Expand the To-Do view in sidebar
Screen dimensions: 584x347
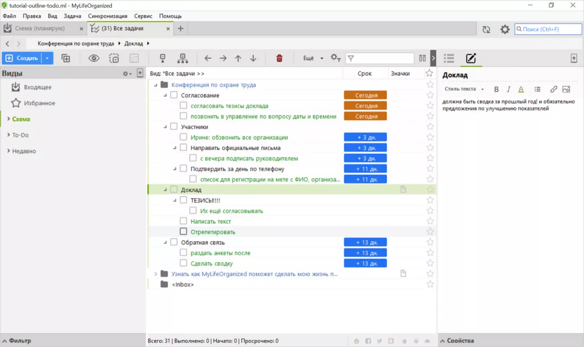point(8,135)
